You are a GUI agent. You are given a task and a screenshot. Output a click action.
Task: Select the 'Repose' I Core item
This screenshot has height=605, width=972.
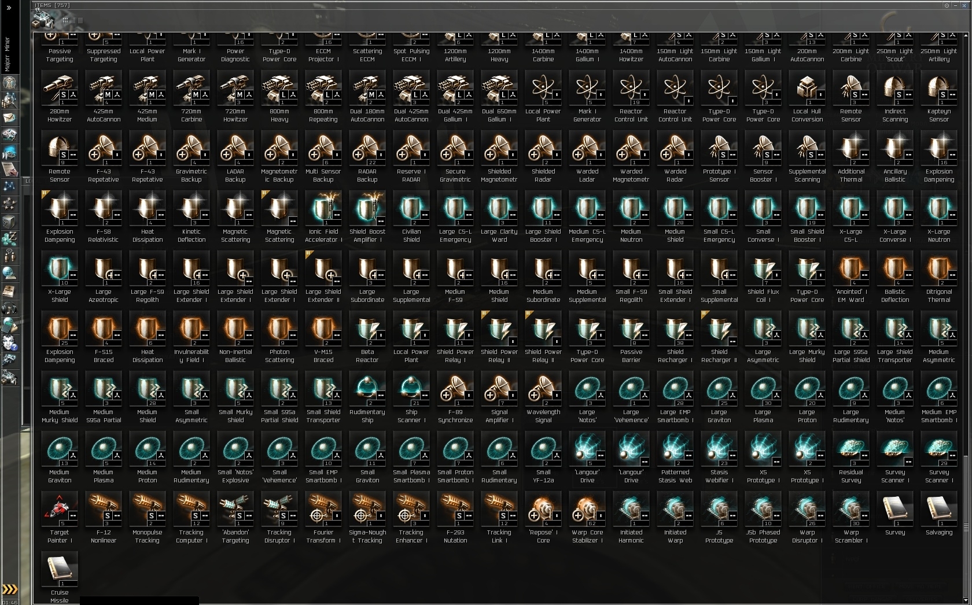[543, 518]
